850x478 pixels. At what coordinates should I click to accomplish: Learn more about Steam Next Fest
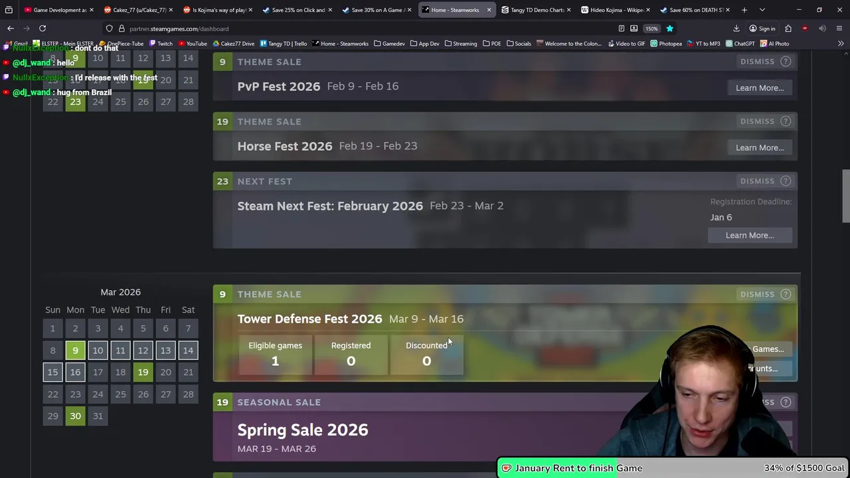coord(750,235)
